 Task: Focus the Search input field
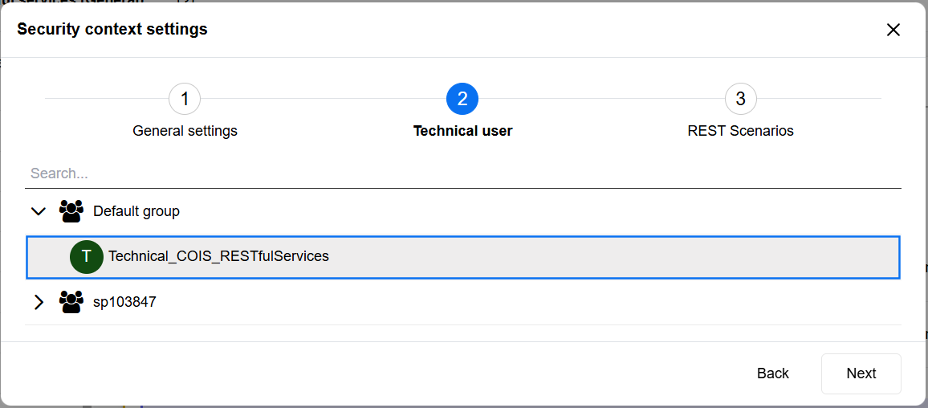pyautogui.click(x=462, y=173)
